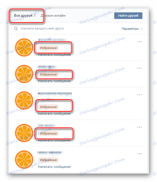The width and height of the screenshot is (157, 182).
Task: Click the Найти друзей button
Action: pyautogui.click(x=128, y=16)
